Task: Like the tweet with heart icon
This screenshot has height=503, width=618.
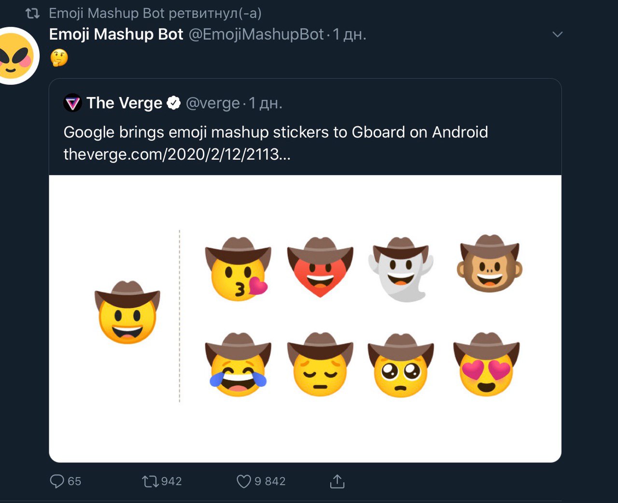Action: 244,481
